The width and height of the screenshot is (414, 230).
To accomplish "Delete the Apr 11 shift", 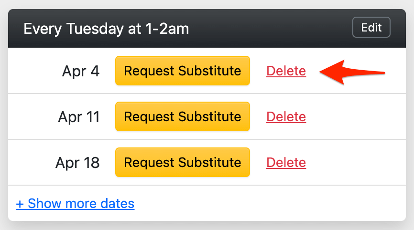I will click(286, 117).
